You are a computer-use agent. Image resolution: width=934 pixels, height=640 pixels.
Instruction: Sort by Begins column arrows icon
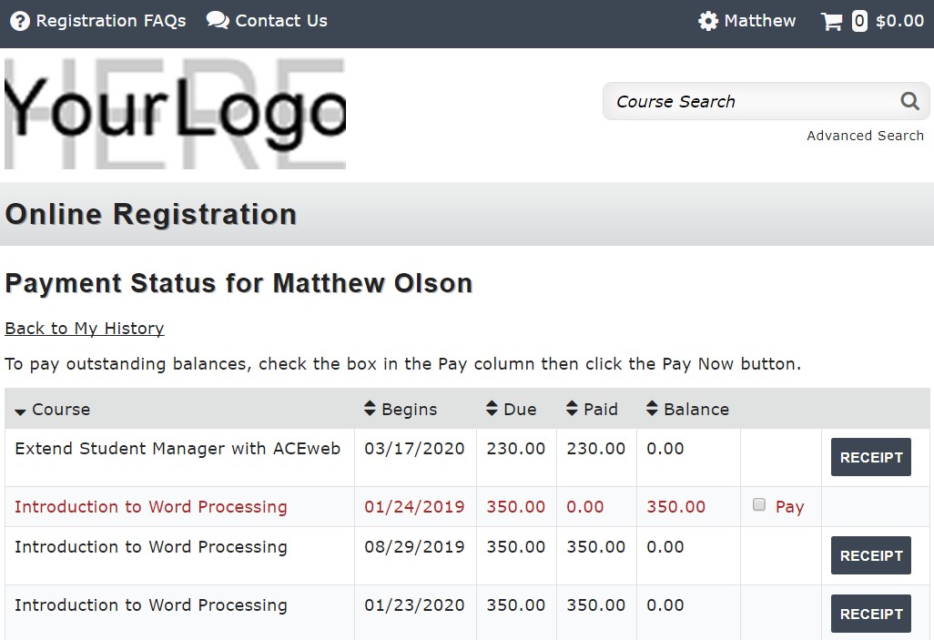[x=370, y=409]
